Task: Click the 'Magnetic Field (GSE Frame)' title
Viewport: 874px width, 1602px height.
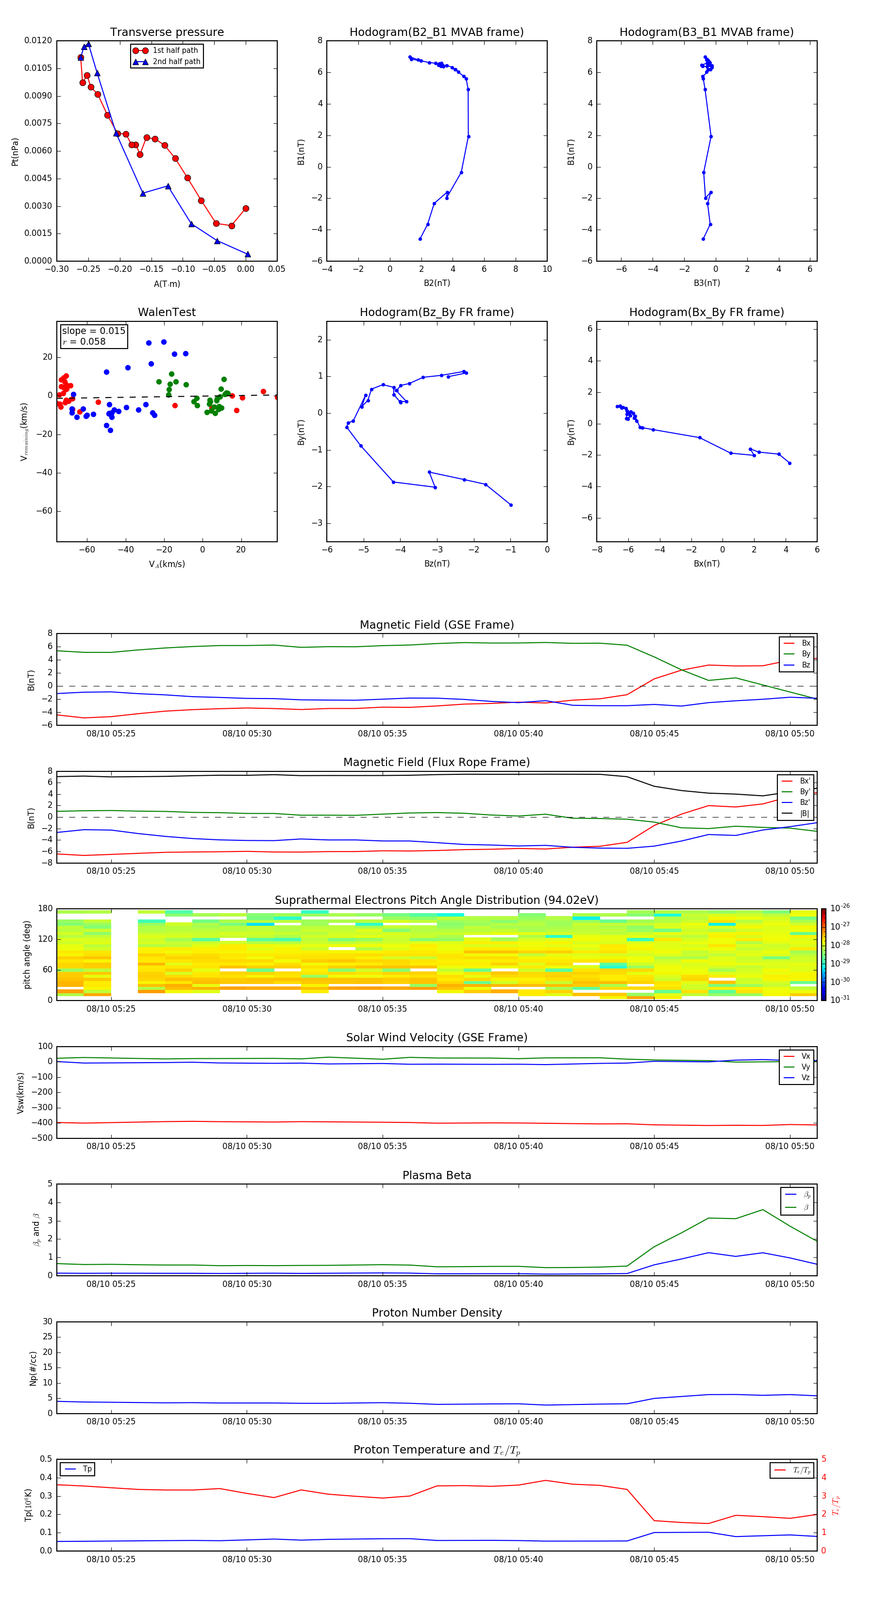Action: coord(437,625)
